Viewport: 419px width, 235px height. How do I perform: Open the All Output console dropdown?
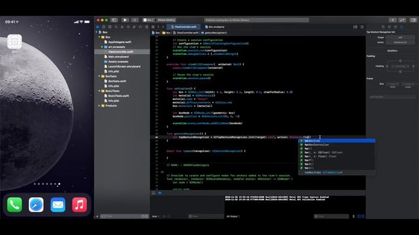[233, 216]
